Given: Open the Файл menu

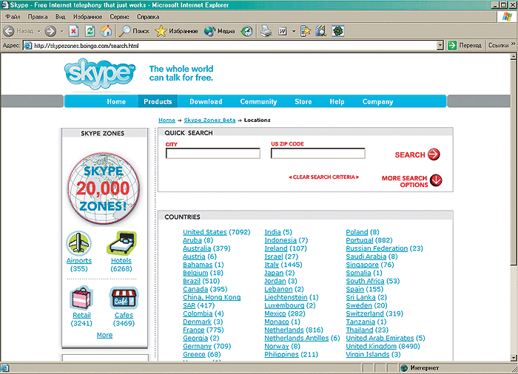Looking at the screenshot, I should [13, 17].
